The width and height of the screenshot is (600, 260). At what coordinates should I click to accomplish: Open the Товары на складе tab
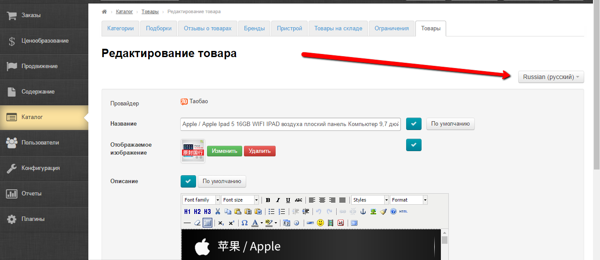338,29
